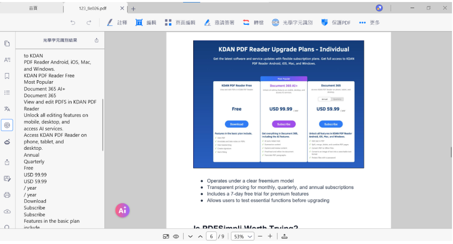
Task: Click the plan comparison image
Action: pos(278,104)
